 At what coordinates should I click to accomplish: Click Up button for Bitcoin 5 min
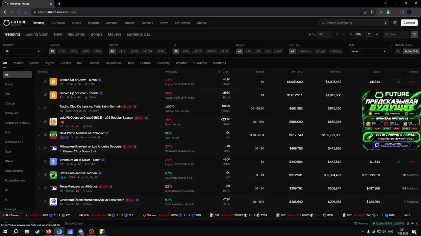point(398,82)
